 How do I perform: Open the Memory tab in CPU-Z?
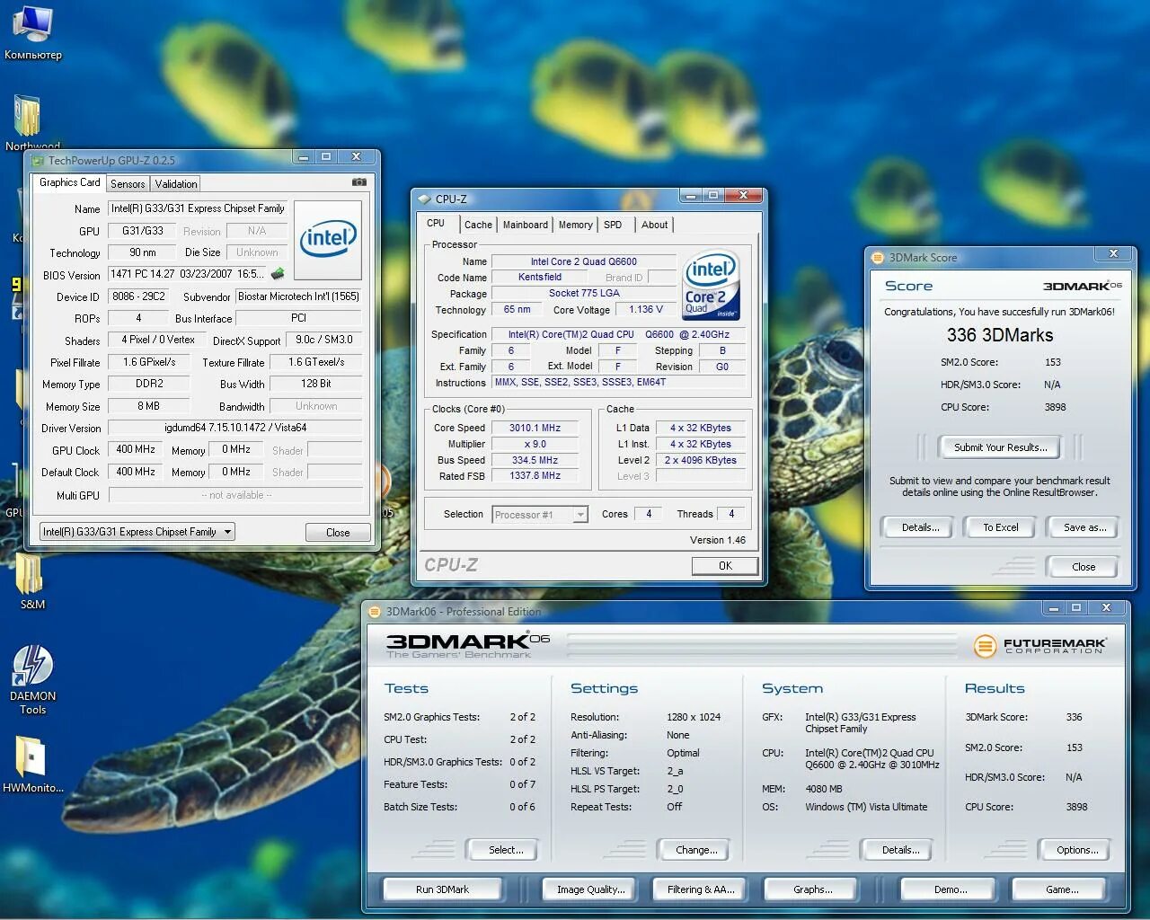click(576, 225)
